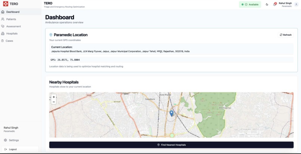Image resolution: width=301 pixels, height=154 pixels.
Task: Click the Patients people icon
Action: coord(3,19)
